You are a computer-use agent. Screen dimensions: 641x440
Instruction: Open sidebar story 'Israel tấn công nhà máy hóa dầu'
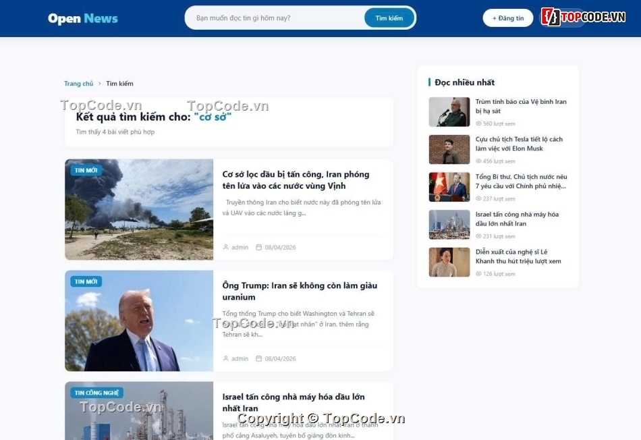(517, 219)
